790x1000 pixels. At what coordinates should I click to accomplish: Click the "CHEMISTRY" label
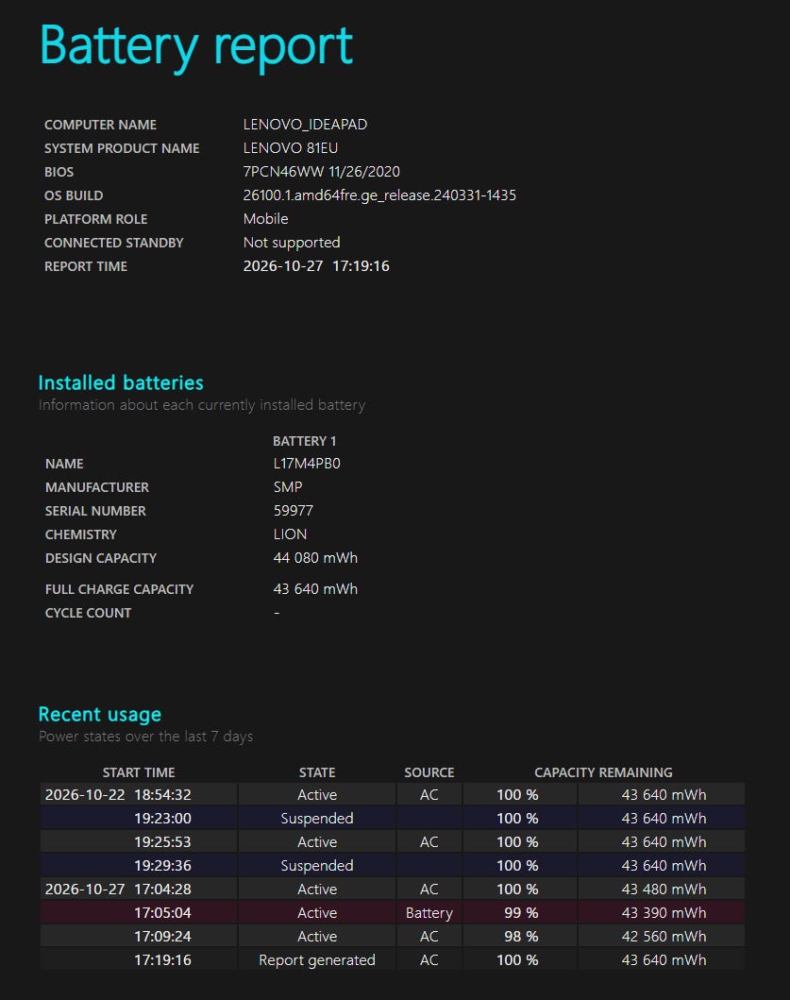pyautogui.click(x=81, y=534)
